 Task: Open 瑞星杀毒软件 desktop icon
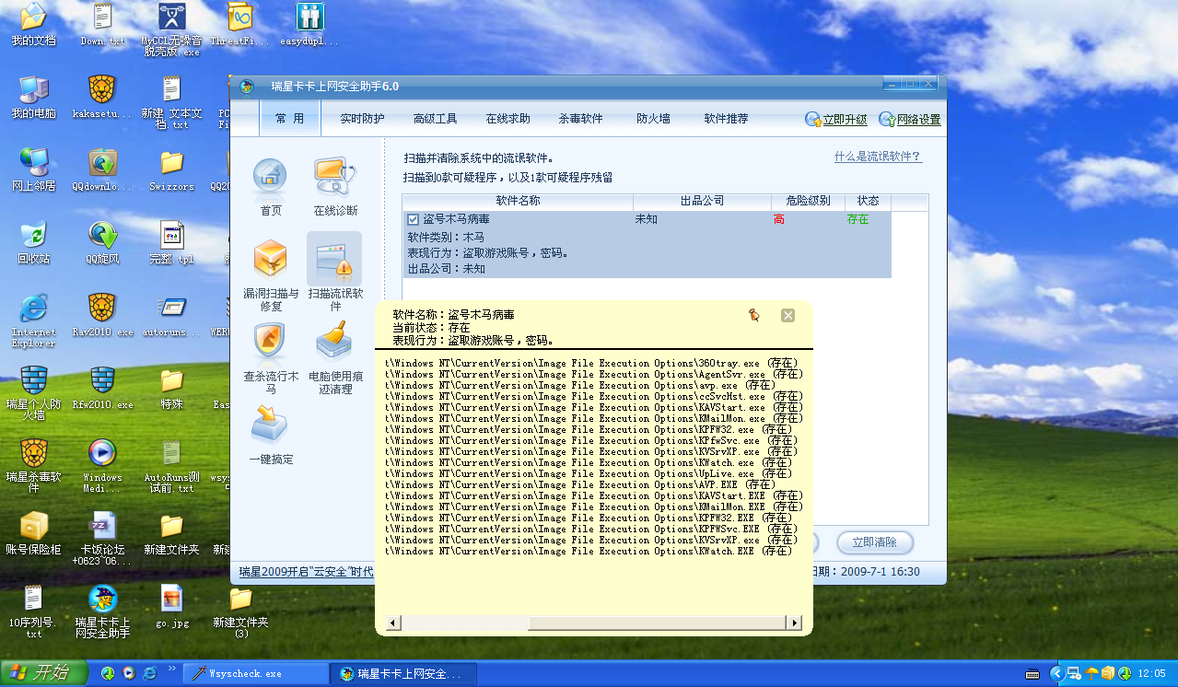click(33, 465)
